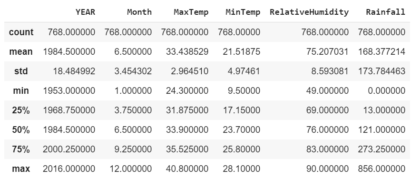Select the 50% row label
Screen dimensions: 411x179
pyautogui.click(x=21, y=129)
